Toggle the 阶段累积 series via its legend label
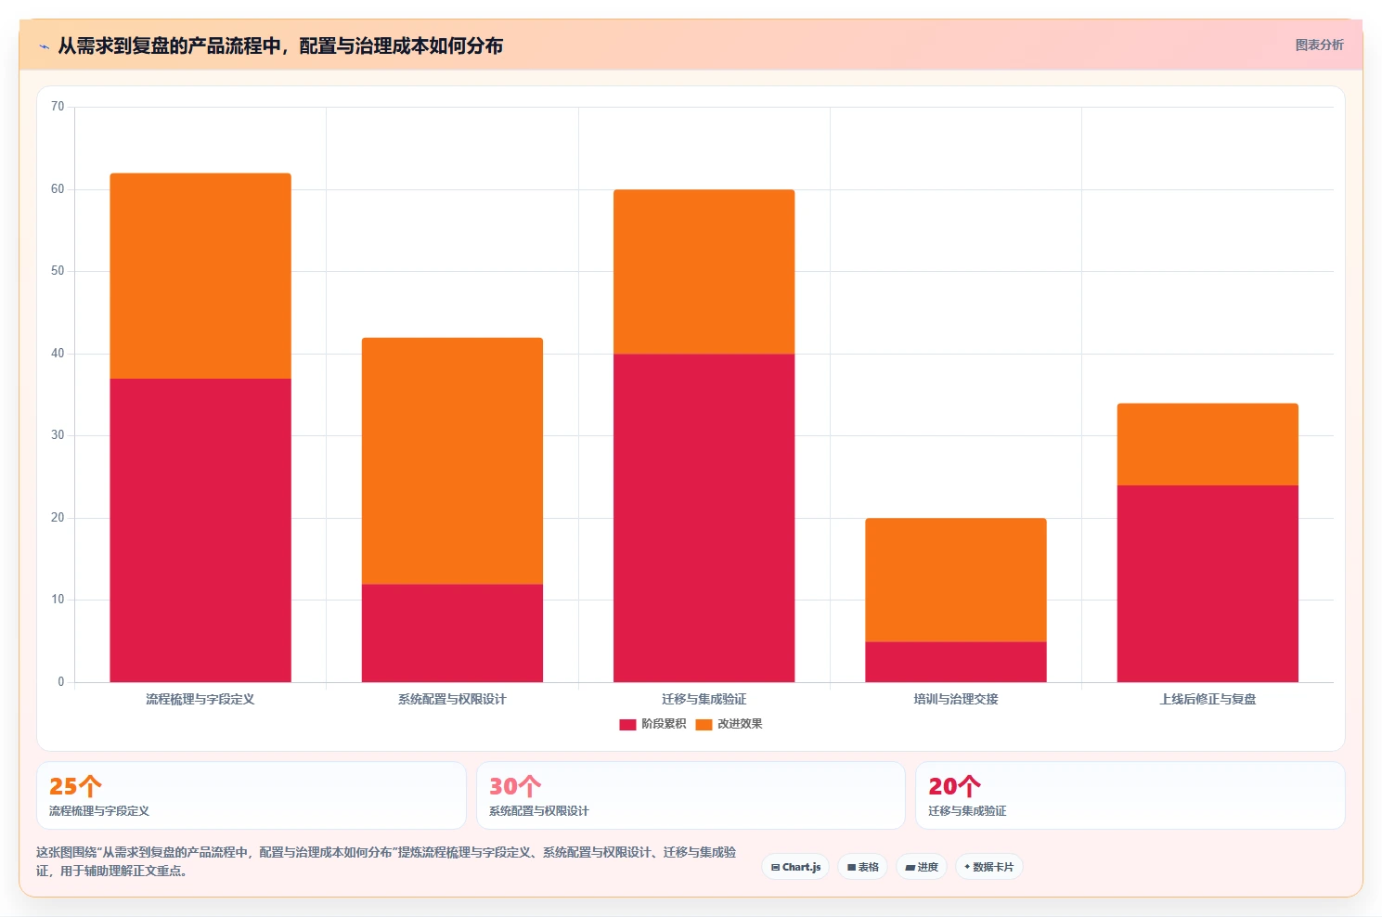Screen dimensions: 1382x917 point(664,724)
